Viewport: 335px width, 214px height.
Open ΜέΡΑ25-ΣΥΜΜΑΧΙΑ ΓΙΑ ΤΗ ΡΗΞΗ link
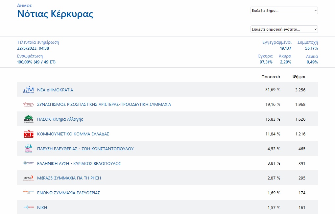[x=69, y=178]
